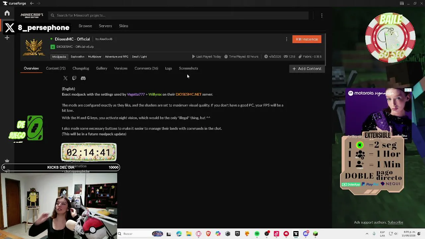
Task: Open the DIOSESMC.NET server link
Action: [x=189, y=95]
